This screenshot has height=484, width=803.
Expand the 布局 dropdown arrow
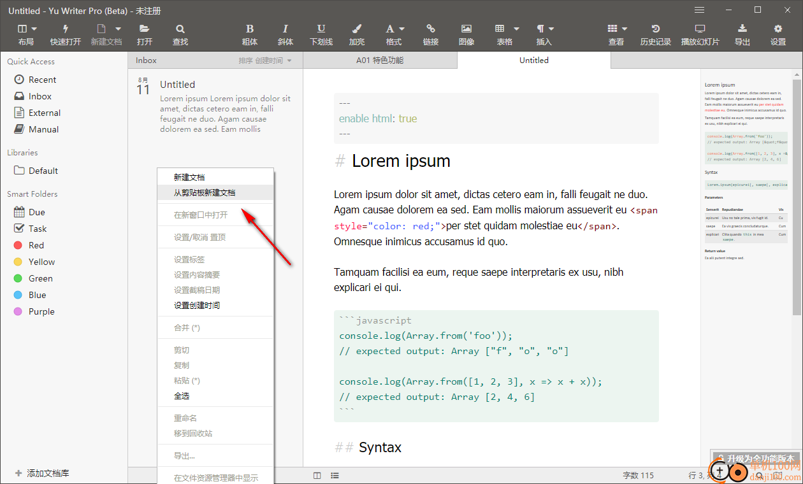34,29
